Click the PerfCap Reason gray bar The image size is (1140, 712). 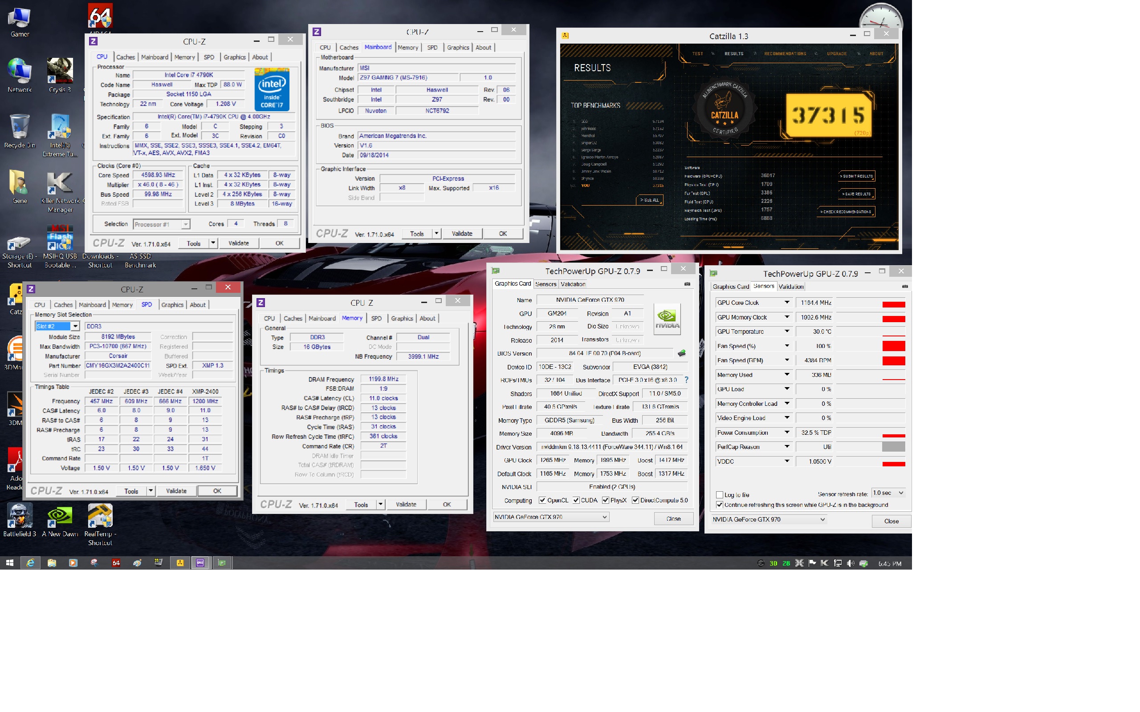click(x=893, y=447)
